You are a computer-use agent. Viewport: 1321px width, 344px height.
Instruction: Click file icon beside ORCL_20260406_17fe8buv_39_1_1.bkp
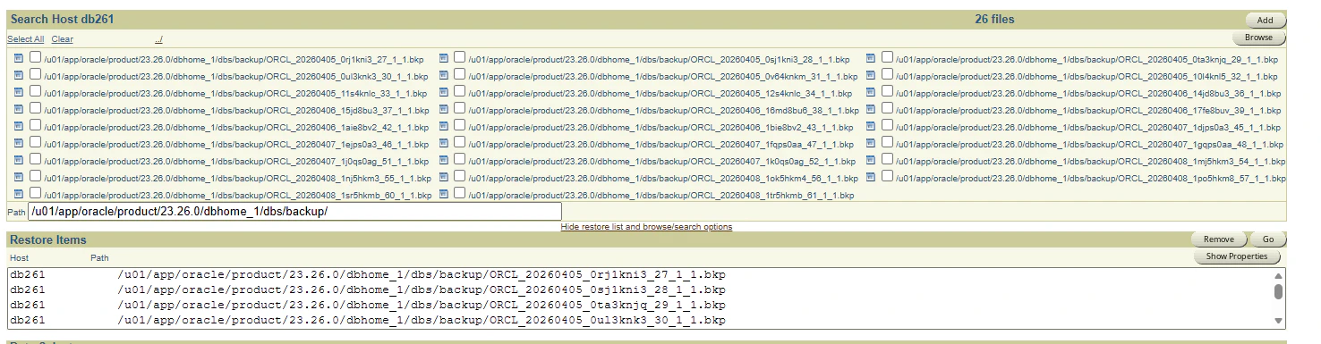point(871,109)
